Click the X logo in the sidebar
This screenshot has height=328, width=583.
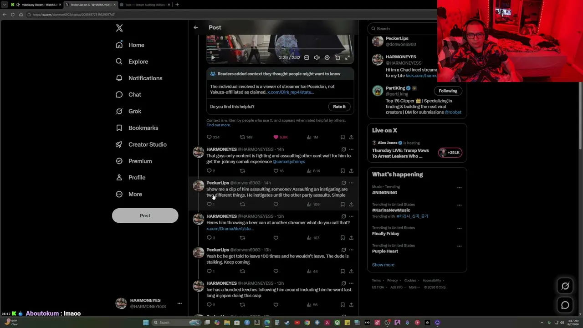(119, 28)
